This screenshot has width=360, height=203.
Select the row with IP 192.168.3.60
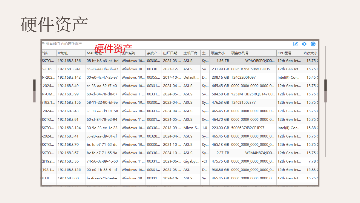click(x=180, y=178)
